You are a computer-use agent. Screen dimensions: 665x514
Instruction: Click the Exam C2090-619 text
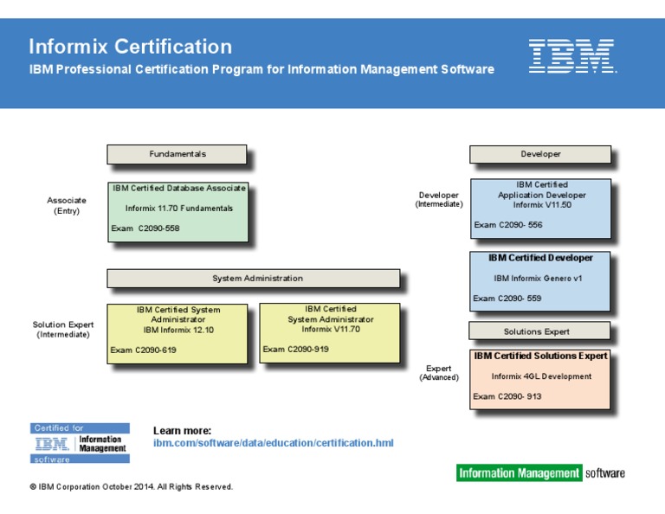pos(144,350)
